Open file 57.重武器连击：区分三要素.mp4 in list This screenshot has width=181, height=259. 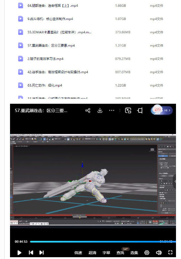click(x=51, y=45)
